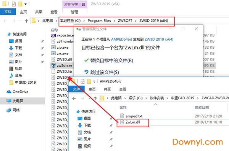Open recent locations dropdown in ZW3D window

21,21
